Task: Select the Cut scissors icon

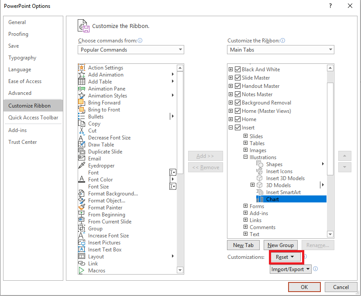Action: coord(82,130)
